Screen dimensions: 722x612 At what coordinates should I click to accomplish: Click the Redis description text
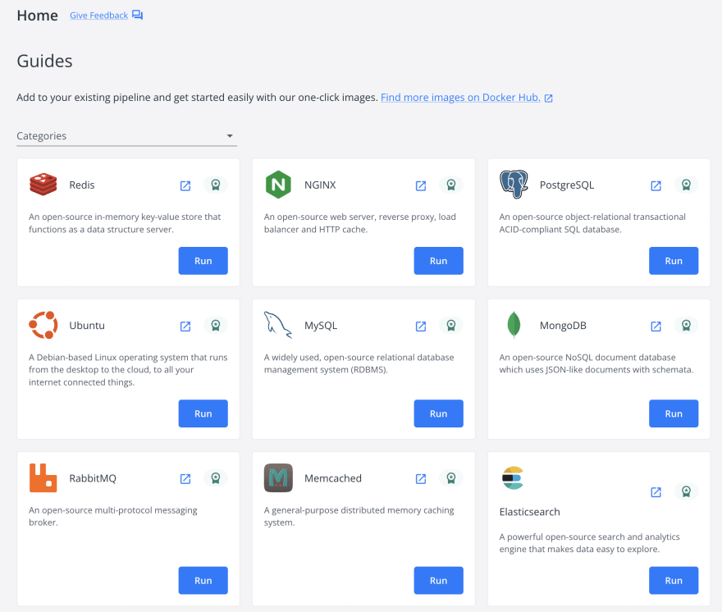pyautogui.click(x=125, y=223)
